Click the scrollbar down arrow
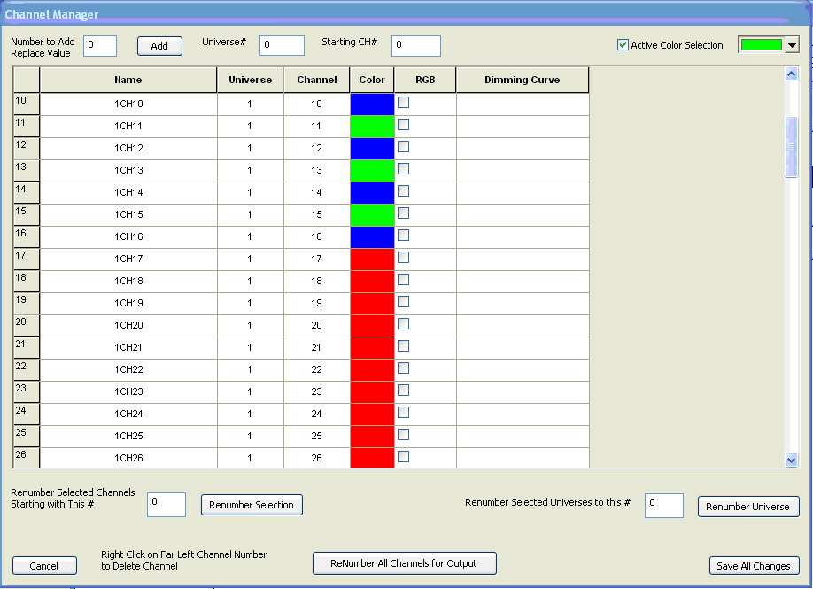 click(x=791, y=460)
